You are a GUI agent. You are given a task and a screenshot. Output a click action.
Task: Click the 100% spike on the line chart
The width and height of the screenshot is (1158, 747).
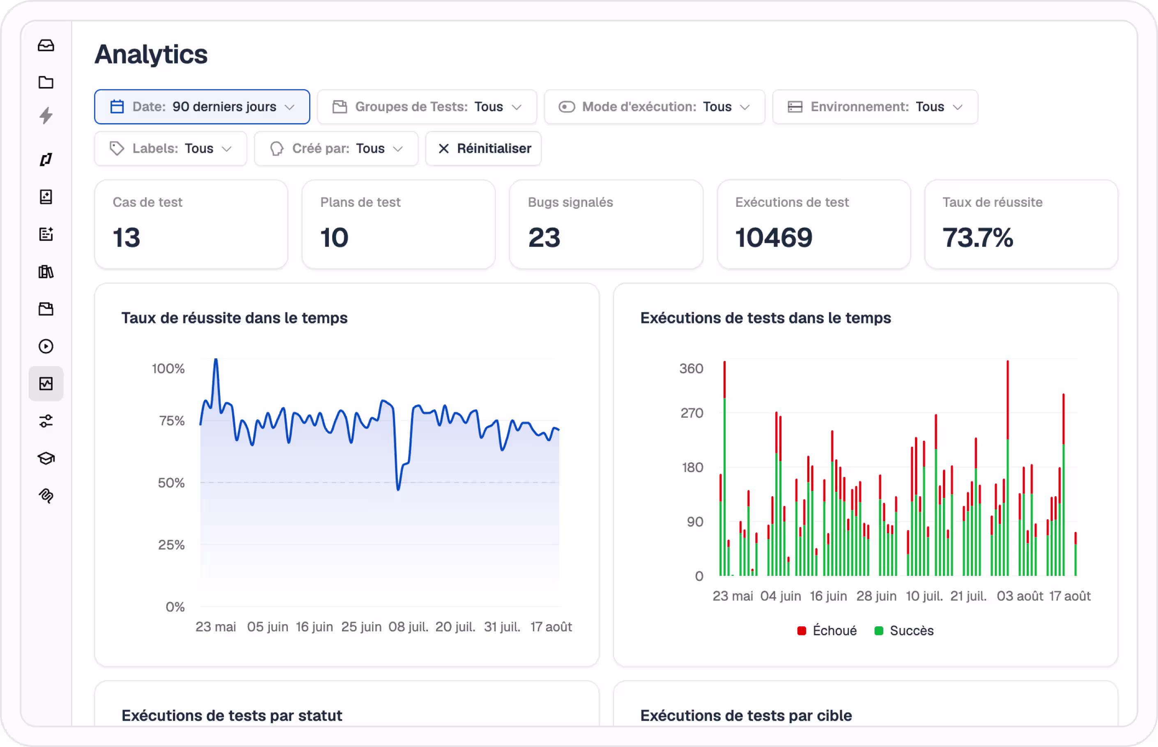click(x=216, y=360)
